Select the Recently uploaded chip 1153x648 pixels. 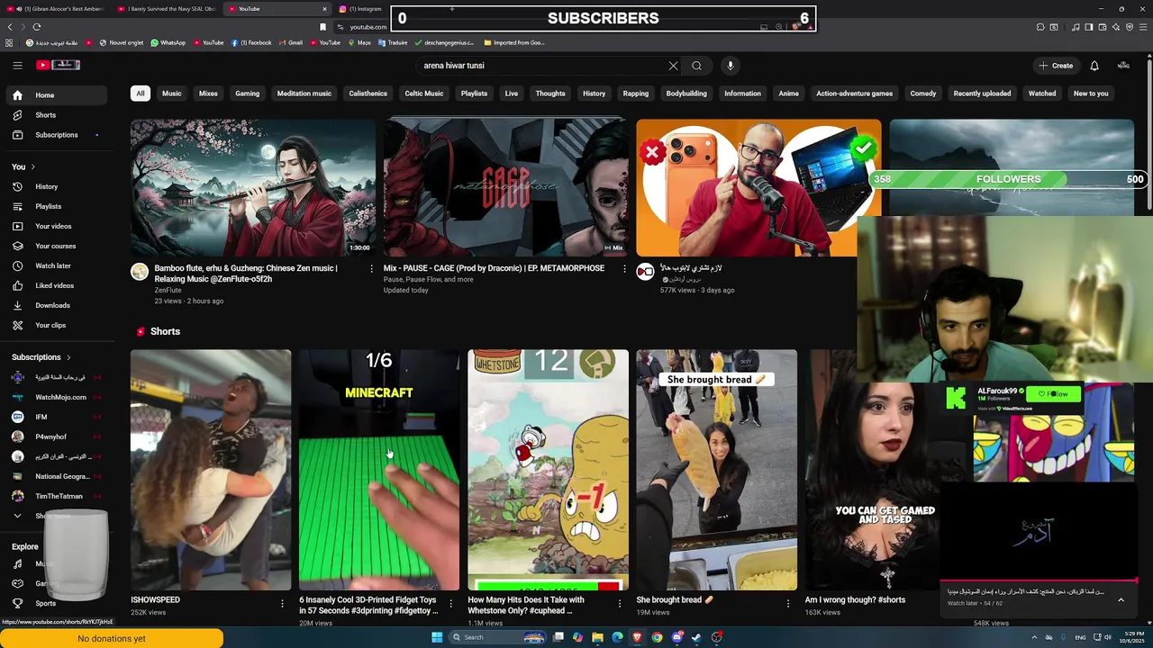(982, 94)
